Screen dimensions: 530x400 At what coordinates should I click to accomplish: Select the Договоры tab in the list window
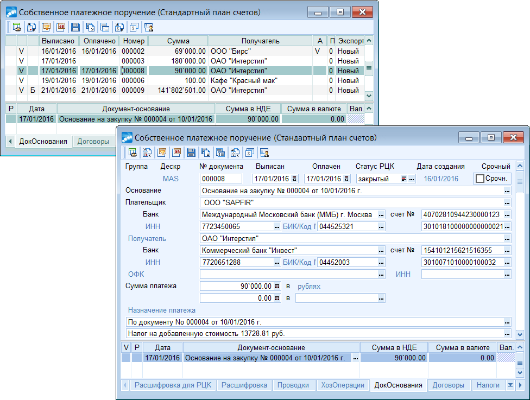(93, 142)
